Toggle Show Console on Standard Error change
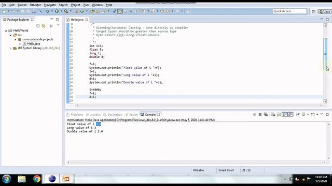Screen dimensions: 332x186 click(x=290, y=115)
